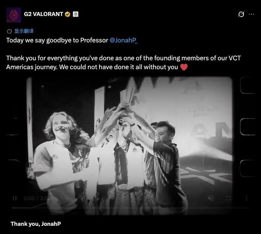Screen dimensions: 261x234
Task: Open the video player's more options menu
Action: [x=246, y=198]
